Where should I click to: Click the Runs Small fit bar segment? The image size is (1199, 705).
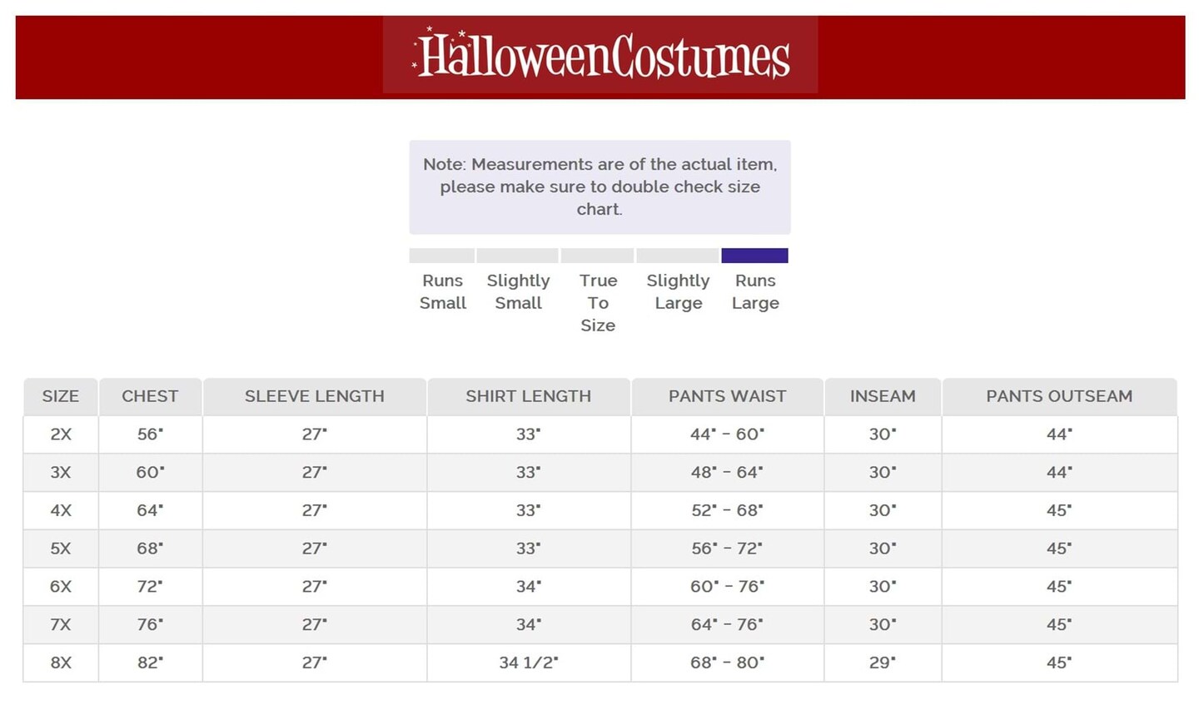pyautogui.click(x=442, y=256)
